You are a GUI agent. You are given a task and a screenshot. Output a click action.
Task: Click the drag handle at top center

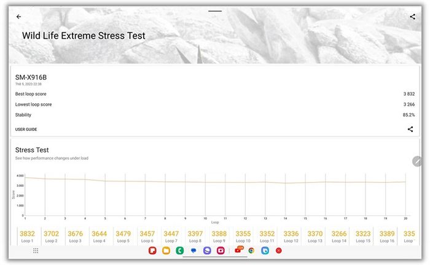coord(214,11)
